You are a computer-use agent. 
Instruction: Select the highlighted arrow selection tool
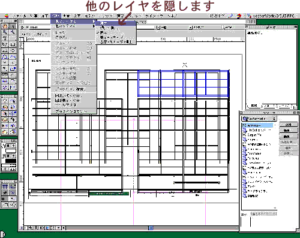click(x=13, y=26)
